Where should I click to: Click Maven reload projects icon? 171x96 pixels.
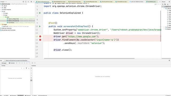click(x=163, y=4)
